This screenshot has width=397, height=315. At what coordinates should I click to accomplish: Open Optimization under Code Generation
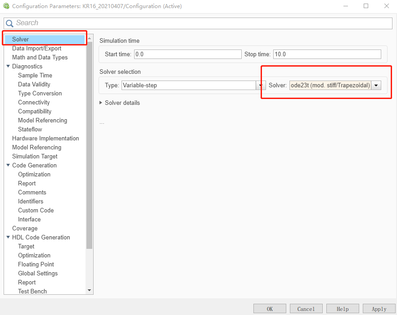(x=34, y=175)
